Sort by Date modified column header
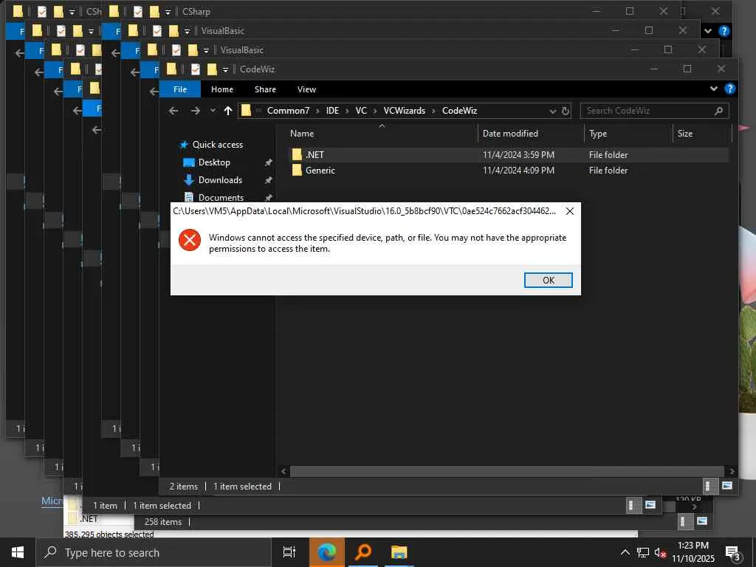Image resolution: width=756 pixels, height=567 pixels. pos(510,134)
